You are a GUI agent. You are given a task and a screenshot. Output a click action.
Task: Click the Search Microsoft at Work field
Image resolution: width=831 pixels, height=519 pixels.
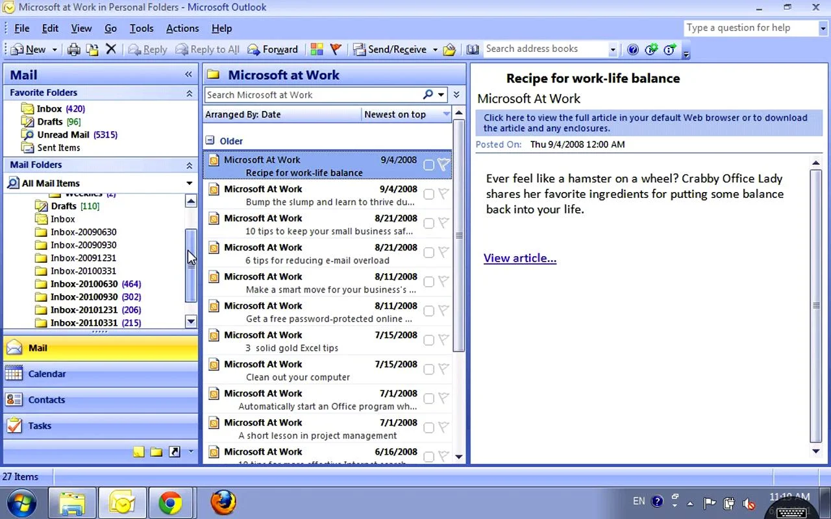(313, 95)
